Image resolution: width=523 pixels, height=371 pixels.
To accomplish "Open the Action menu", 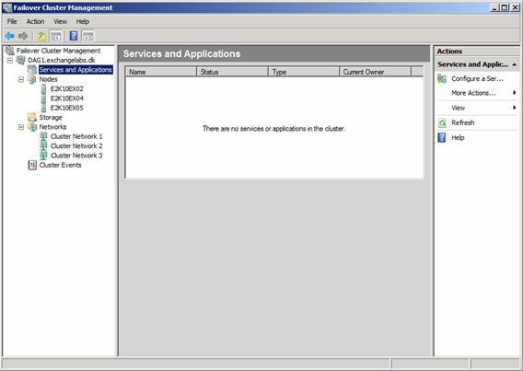I will pos(35,21).
